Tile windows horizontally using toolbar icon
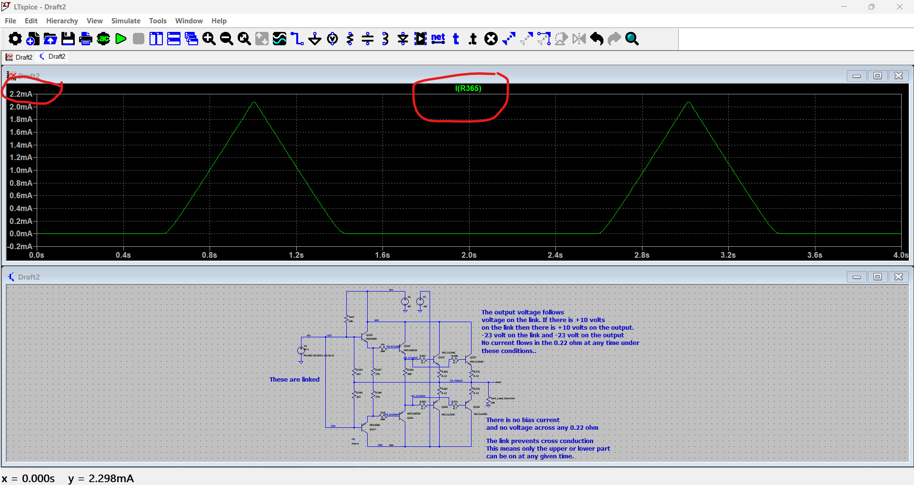 pyautogui.click(x=174, y=39)
